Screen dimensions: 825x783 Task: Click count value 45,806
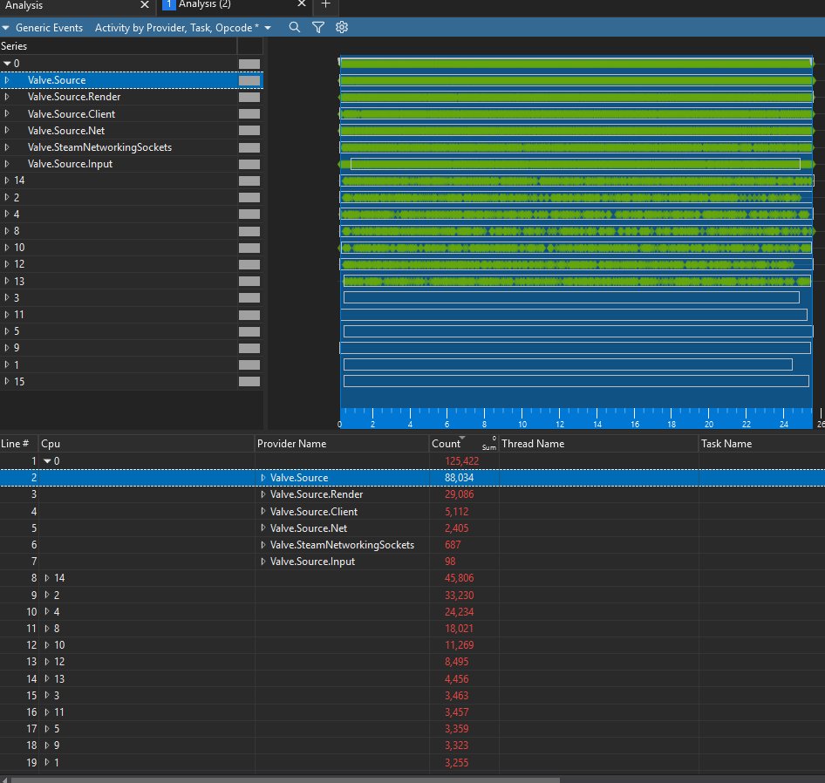460,578
